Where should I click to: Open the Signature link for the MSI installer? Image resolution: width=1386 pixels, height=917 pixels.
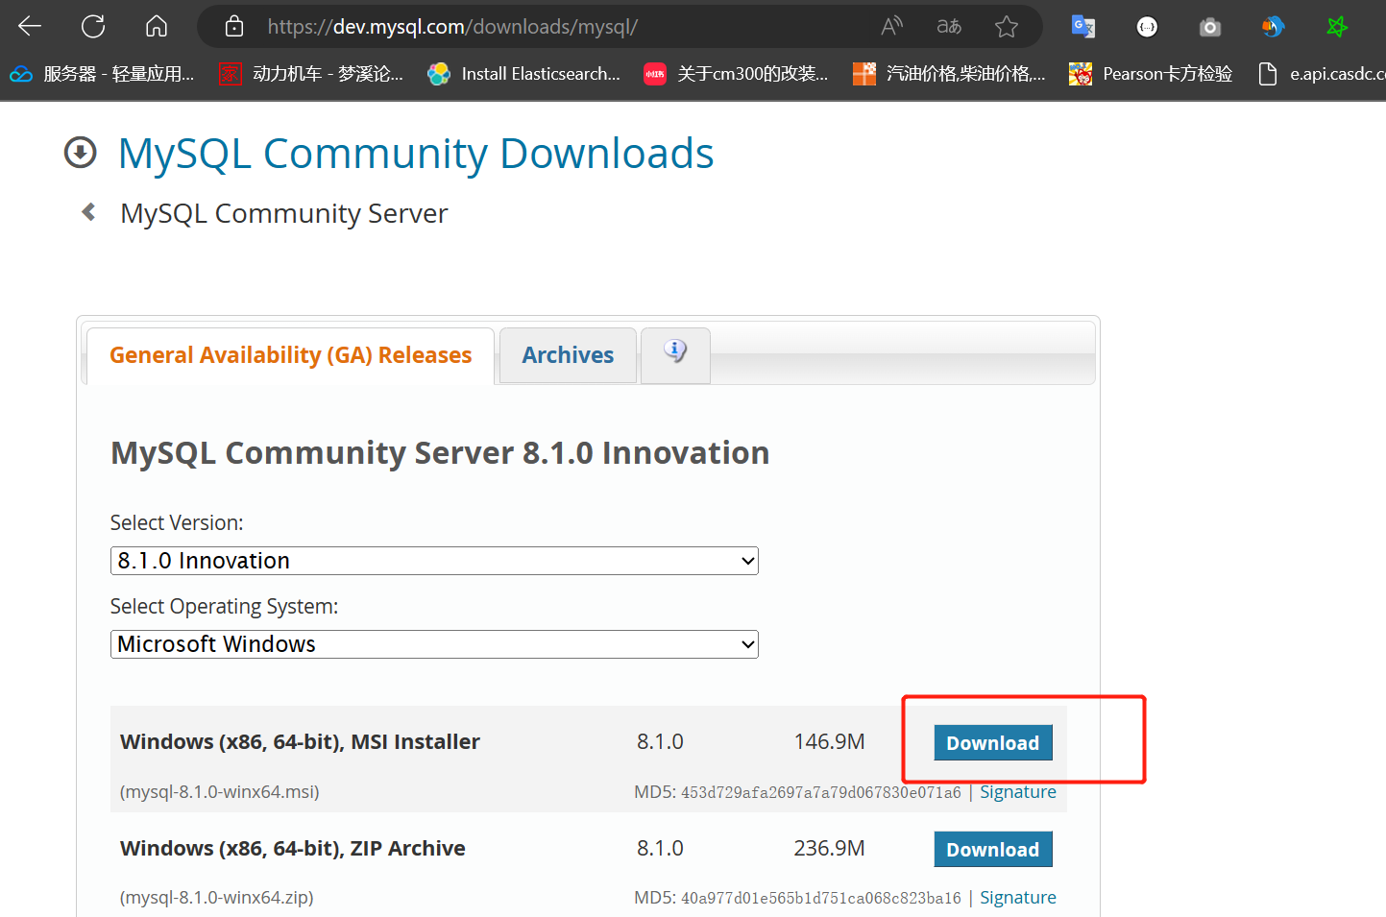point(1018,792)
